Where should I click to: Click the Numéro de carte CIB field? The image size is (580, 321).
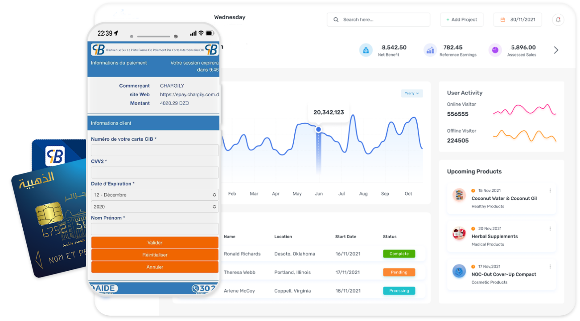[x=155, y=150]
